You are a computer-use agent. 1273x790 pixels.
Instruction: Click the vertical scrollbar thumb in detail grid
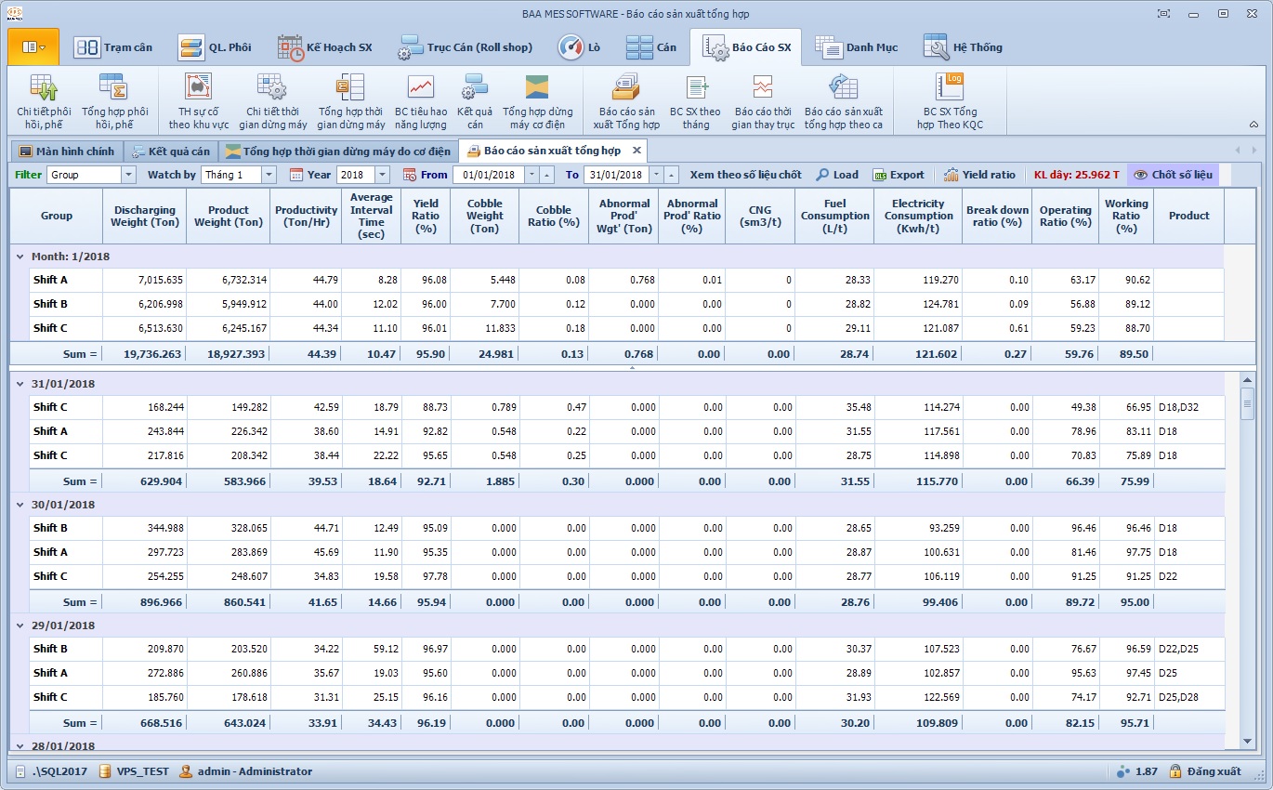coord(1247,404)
